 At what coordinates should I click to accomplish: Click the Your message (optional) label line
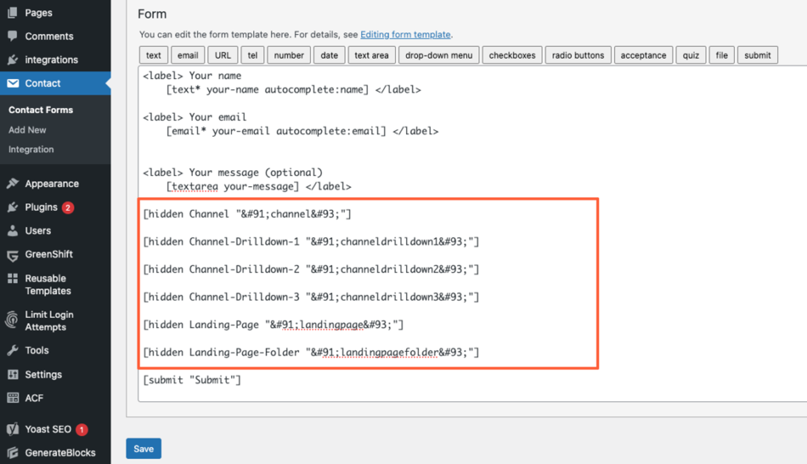pyautogui.click(x=233, y=172)
